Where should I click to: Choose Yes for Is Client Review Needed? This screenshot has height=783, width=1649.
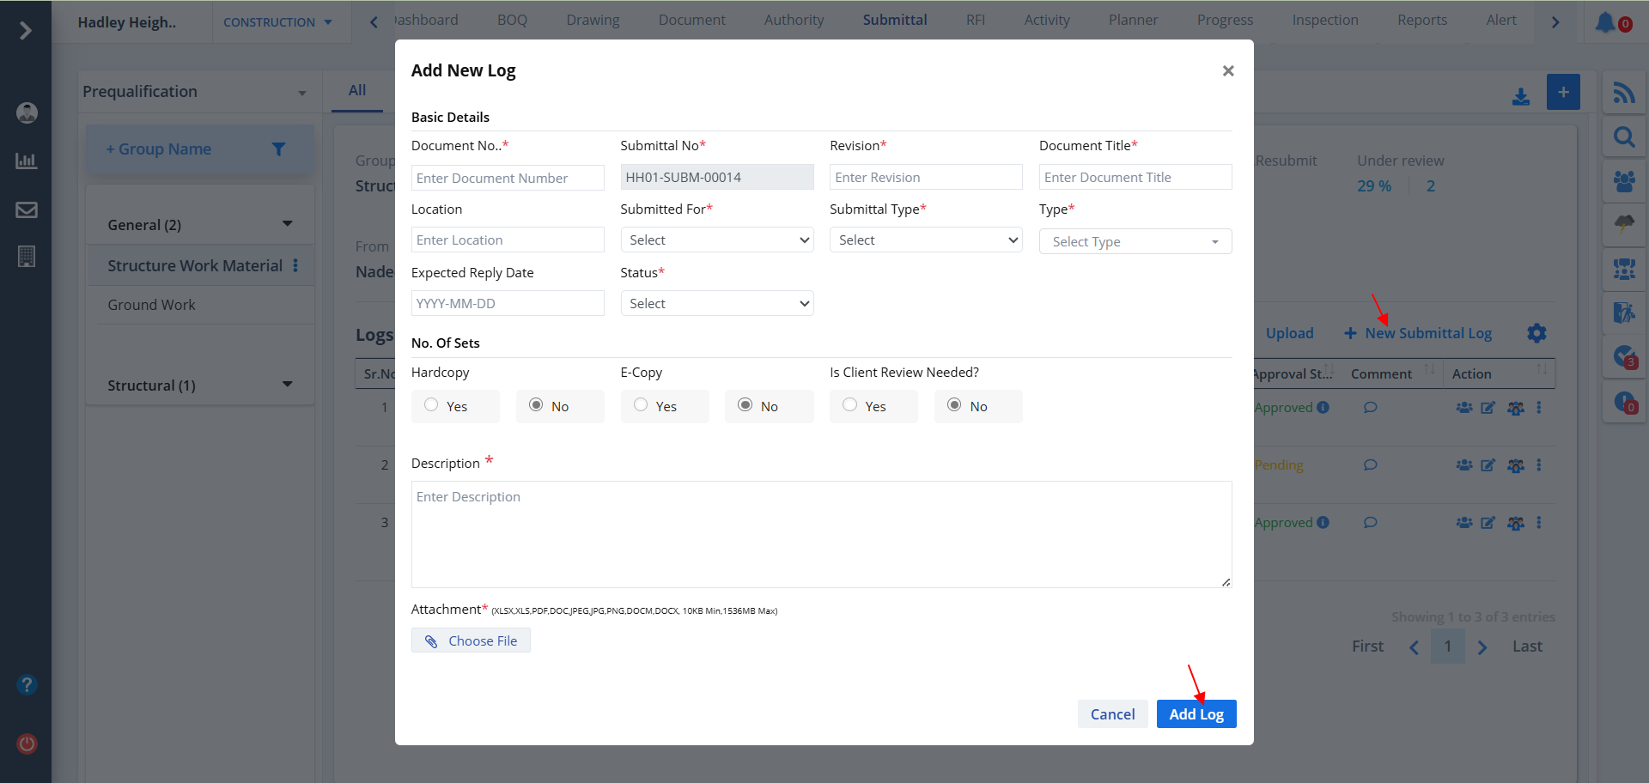pyautogui.click(x=849, y=405)
